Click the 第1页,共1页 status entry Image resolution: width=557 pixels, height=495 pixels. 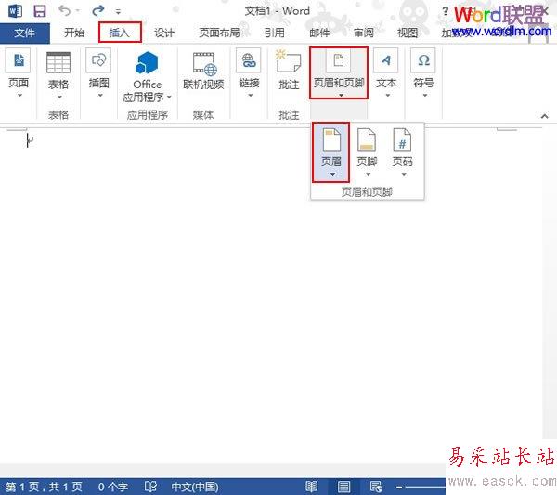point(44,487)
